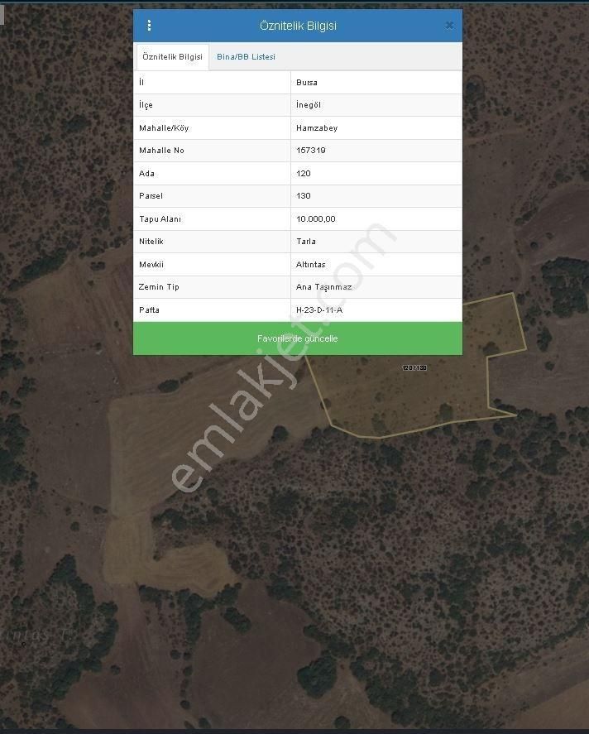Click the Zemin Tip label cell

(212, 287)
